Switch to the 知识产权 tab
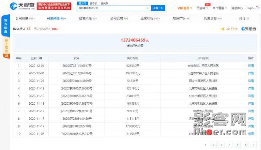261x150 pixels. (181, 18)
